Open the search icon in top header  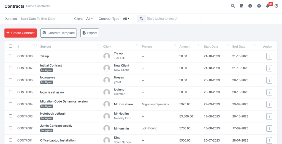(x=233, y=6)
